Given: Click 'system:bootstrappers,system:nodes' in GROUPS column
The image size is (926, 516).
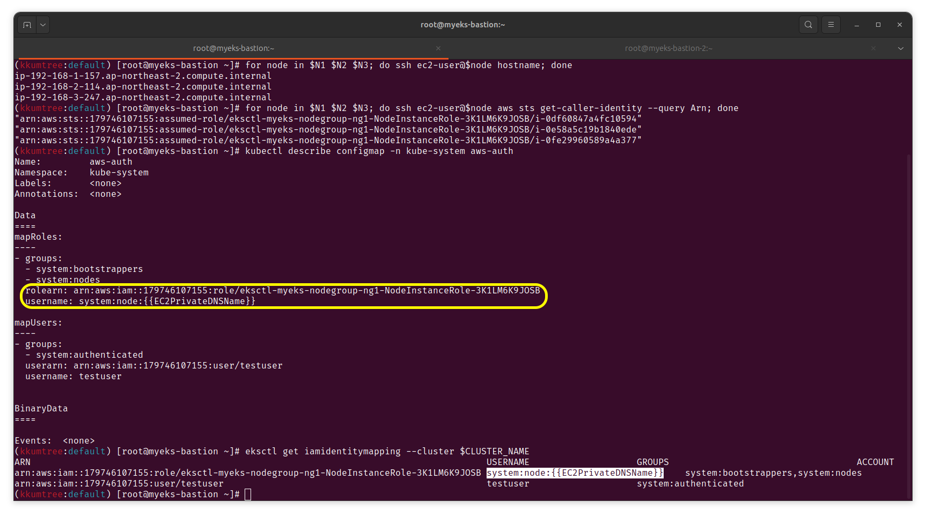Looking at the screenshot, I should (x=773, y=473).
